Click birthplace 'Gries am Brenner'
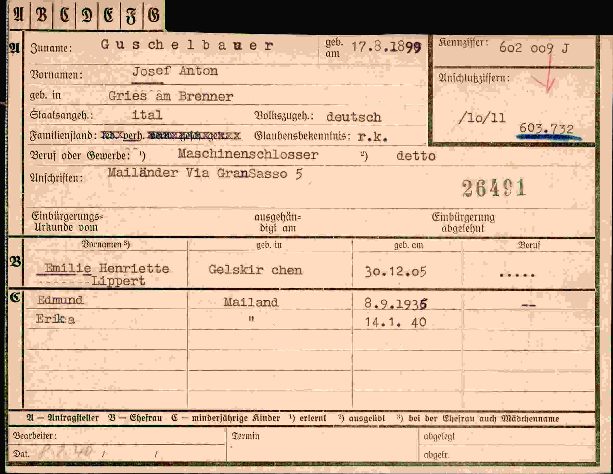Viewport: 613px width, 474px height. click(171, 96)
